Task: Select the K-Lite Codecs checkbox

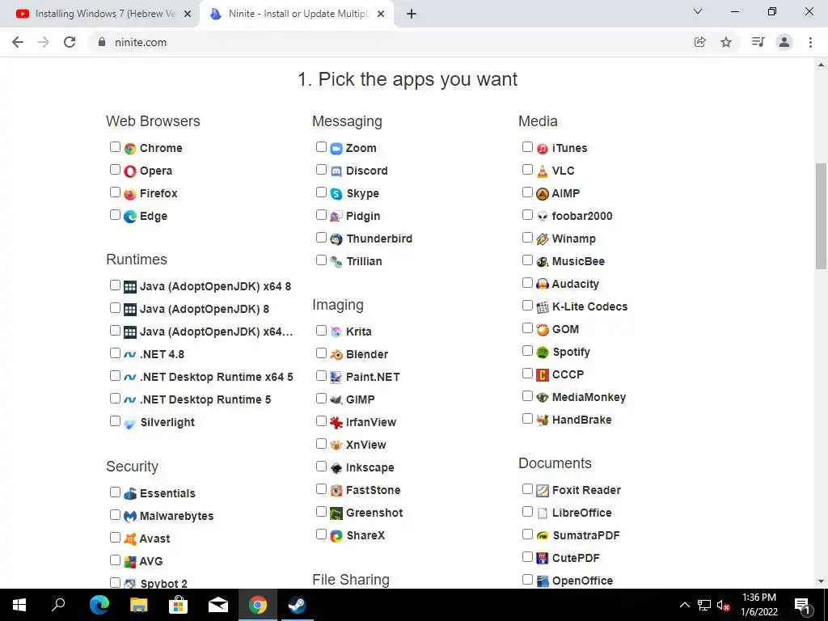Action: tap(527, 305)
